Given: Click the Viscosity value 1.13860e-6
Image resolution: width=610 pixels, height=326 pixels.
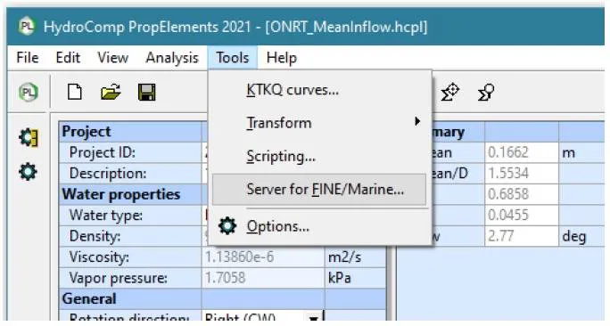Looking at the screenshot, I should (262, 257).
